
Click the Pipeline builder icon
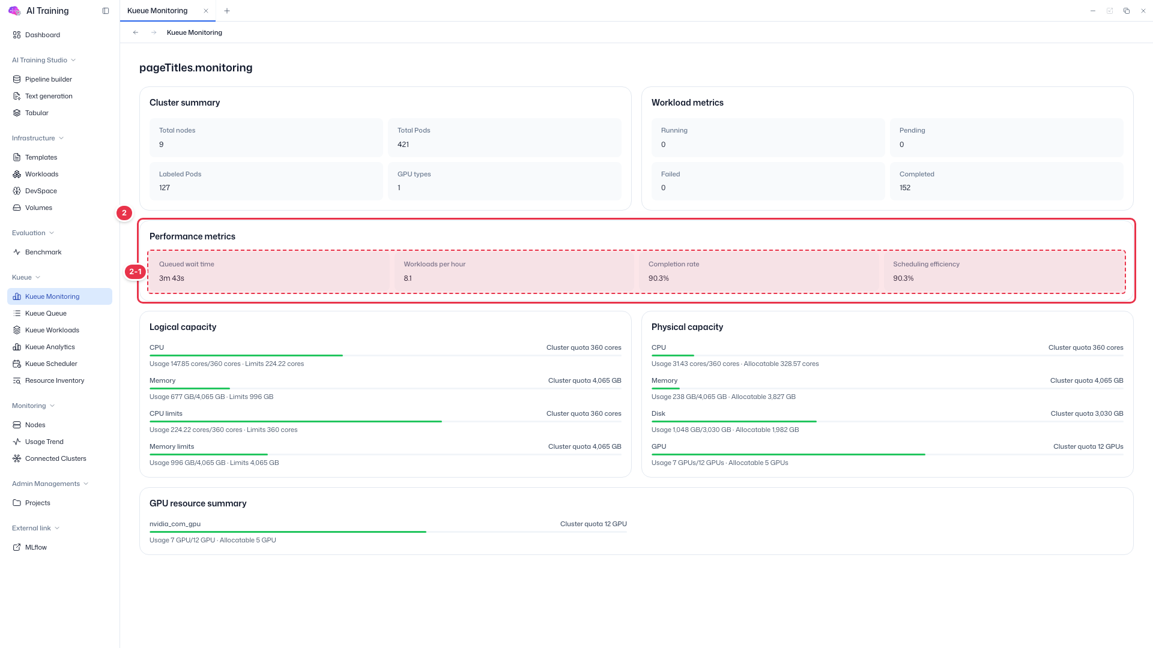[x=17, y=79]
